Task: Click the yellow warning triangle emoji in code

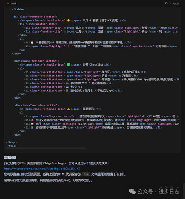Action: click(x=69, y=109)
